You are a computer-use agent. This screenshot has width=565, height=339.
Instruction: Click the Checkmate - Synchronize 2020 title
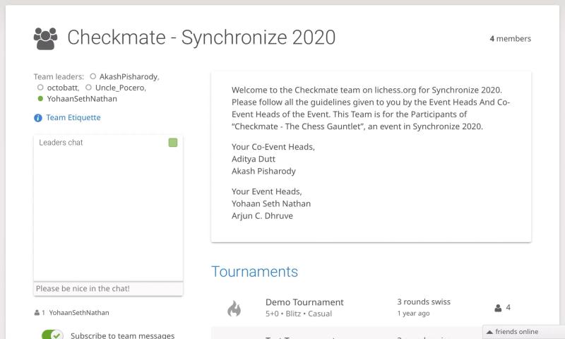coord(201,37)
